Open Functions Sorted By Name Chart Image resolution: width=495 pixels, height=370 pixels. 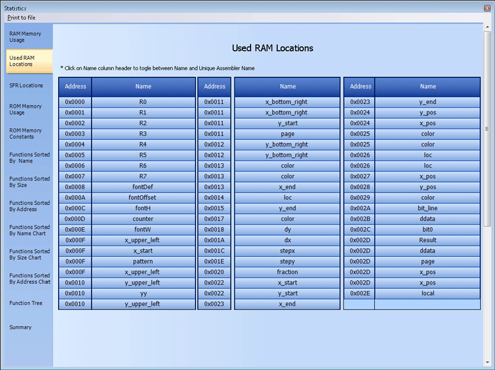pos(29,230)
